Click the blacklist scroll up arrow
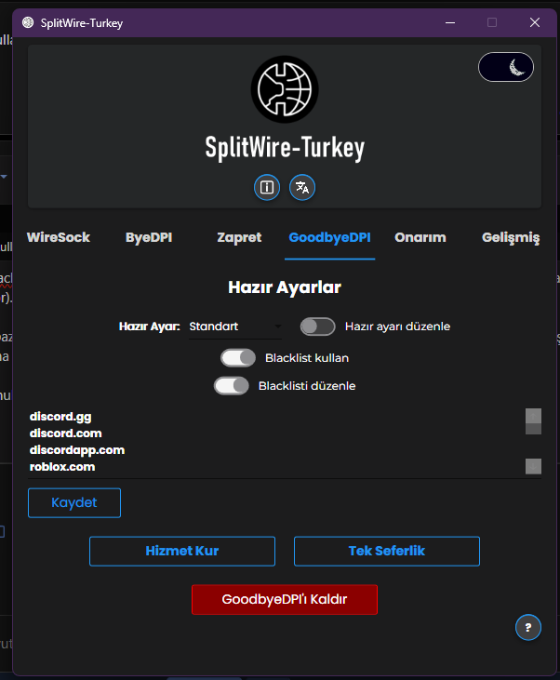Viewport: 560px width, 680px height. (533, 416)
